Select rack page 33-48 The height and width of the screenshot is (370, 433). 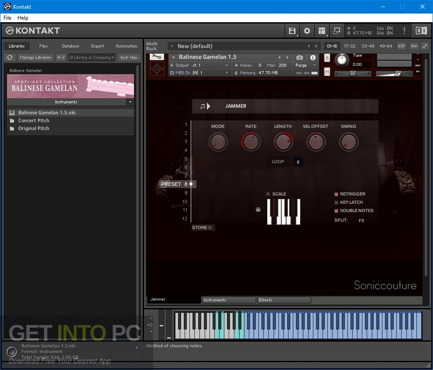pyautogui.click(x=368, y=46)
